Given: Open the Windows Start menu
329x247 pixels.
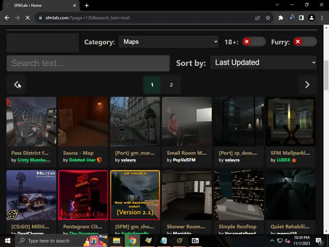Looking at the screenshot, I should pyautogui.click(x=8, y=241).
